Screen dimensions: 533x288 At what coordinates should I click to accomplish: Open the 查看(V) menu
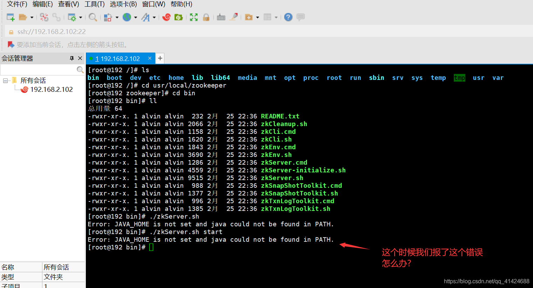69,4
